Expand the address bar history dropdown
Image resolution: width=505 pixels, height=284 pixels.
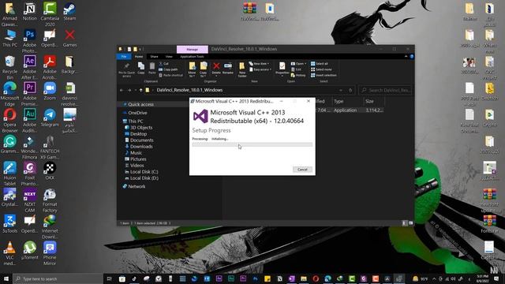tap(341, 90)
